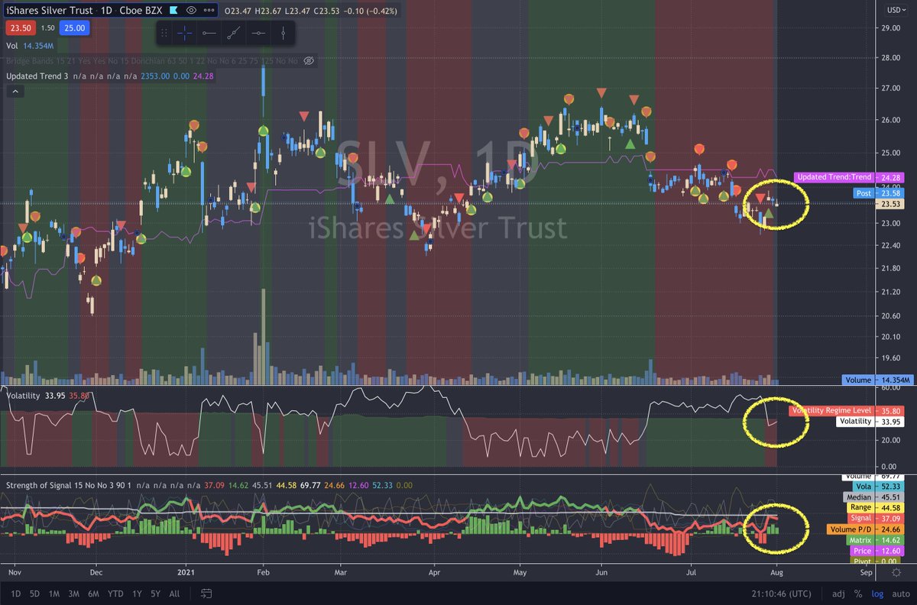Click the blue 25.00 buy price button
The image size is (917, 605).
(76, 27)
